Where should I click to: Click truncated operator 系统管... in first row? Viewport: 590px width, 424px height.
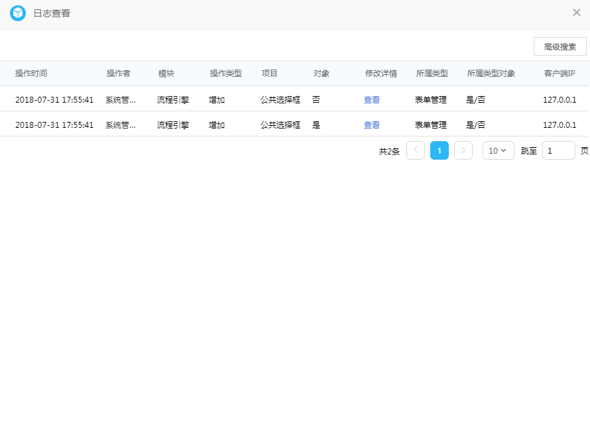[121, 100]
